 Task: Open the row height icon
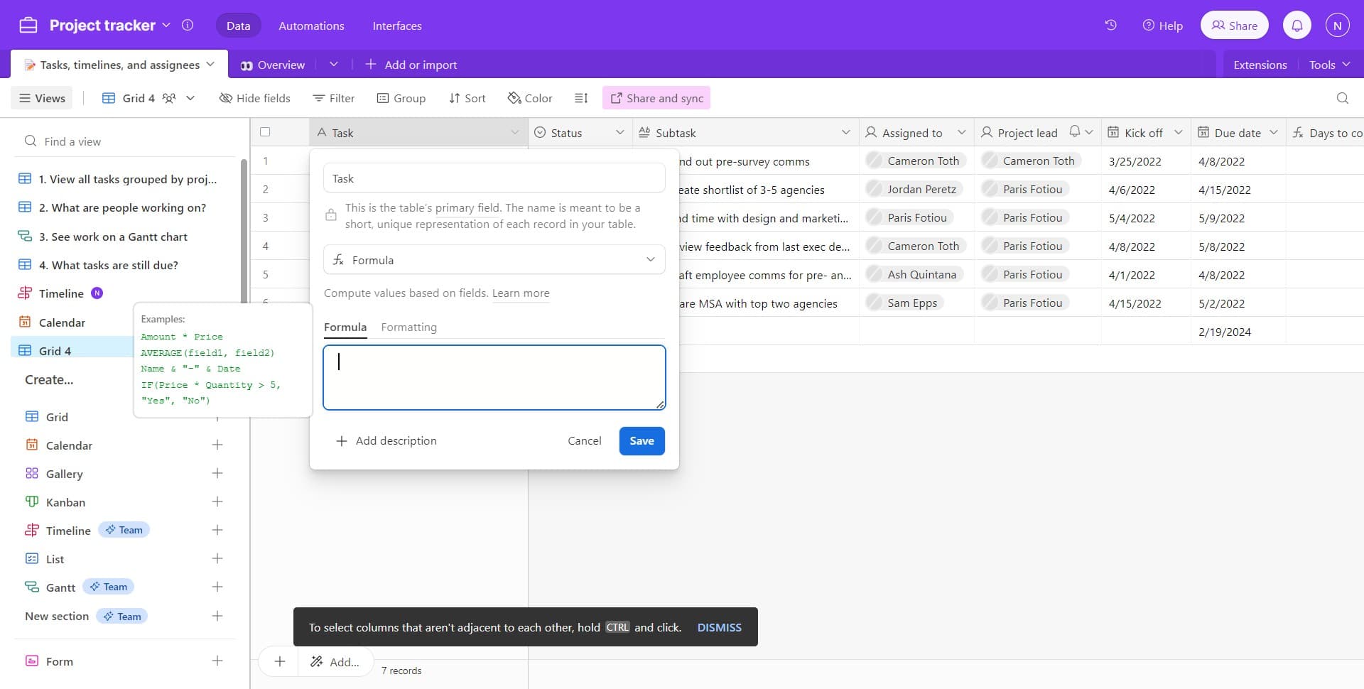point(581,98)
